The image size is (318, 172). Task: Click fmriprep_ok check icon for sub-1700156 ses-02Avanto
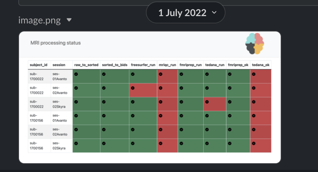pos(230,130)
